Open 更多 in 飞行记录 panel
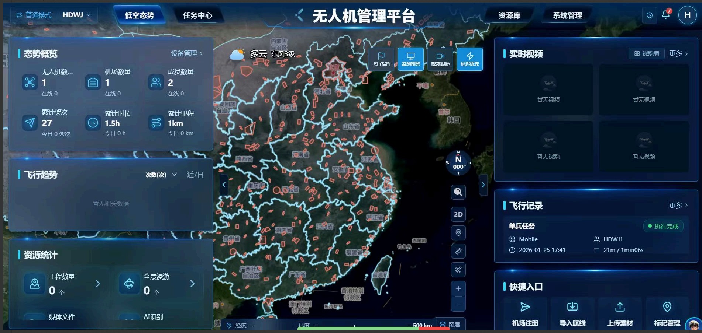The image size is (702, 333). tap(678, 206)
